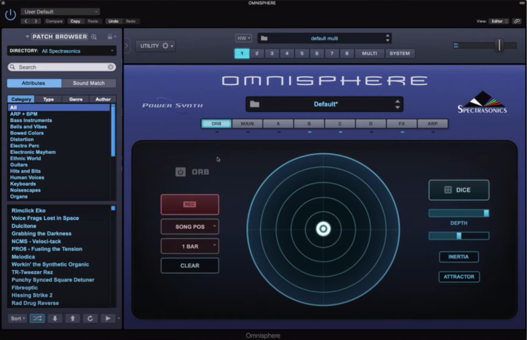
Task: Select part 5 button
Action: (x=302, y=53)
